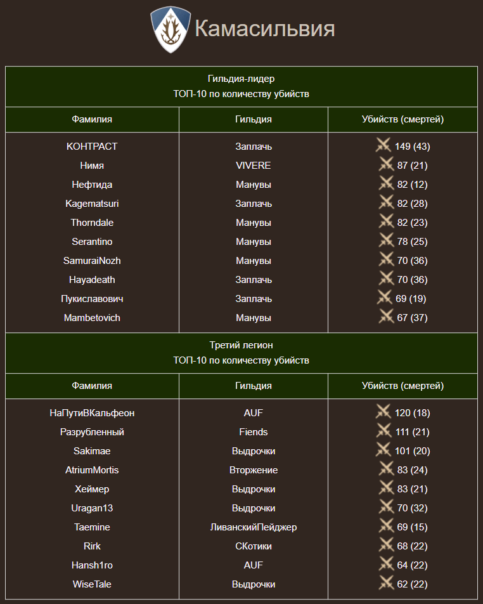Select guild Fiends in Разрубленный row

point(254,432)
